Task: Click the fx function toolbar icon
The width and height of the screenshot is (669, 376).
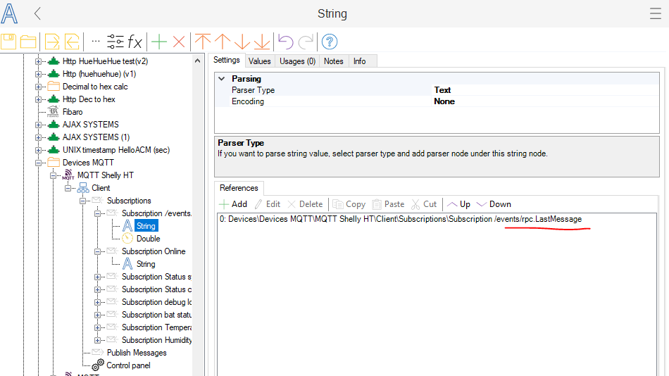Action: tap(135, 42)
